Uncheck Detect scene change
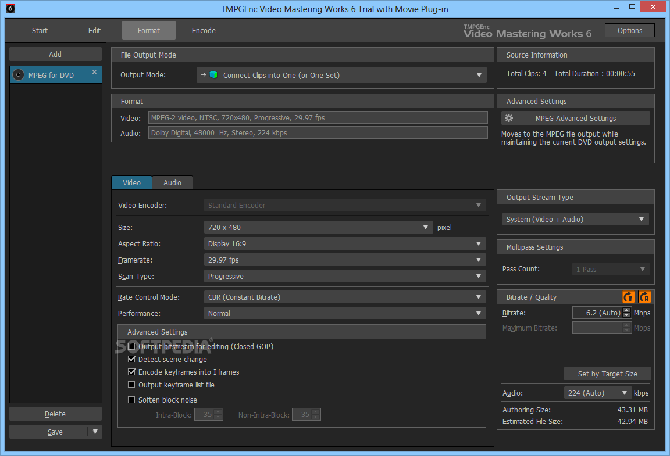 [131, 359]
